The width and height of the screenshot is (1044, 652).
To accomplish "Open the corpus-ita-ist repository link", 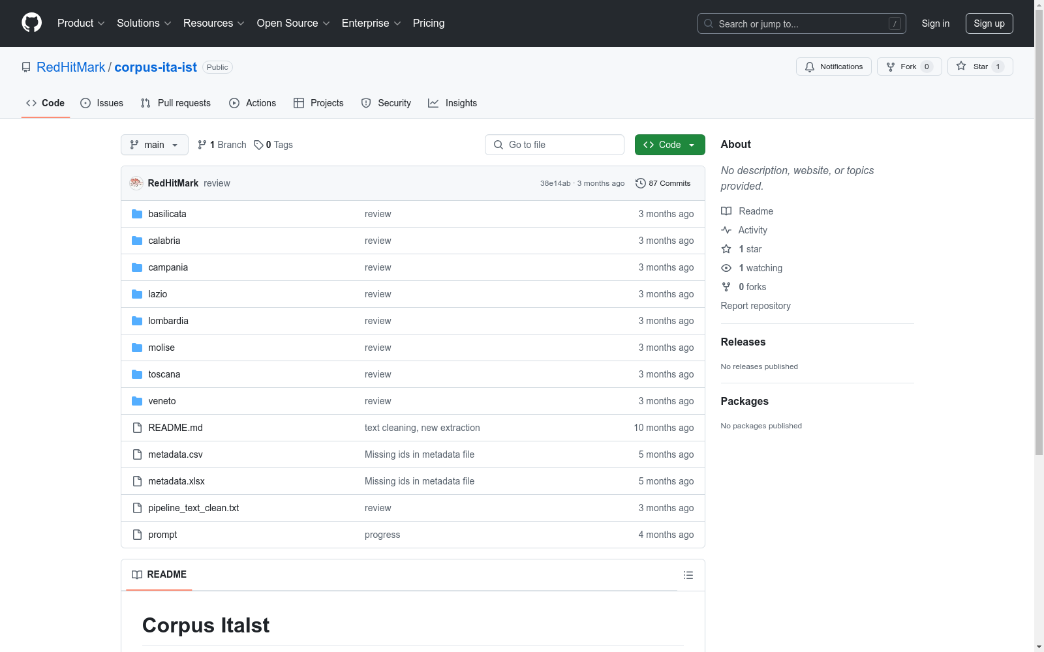I will click(x=155, y=67).
